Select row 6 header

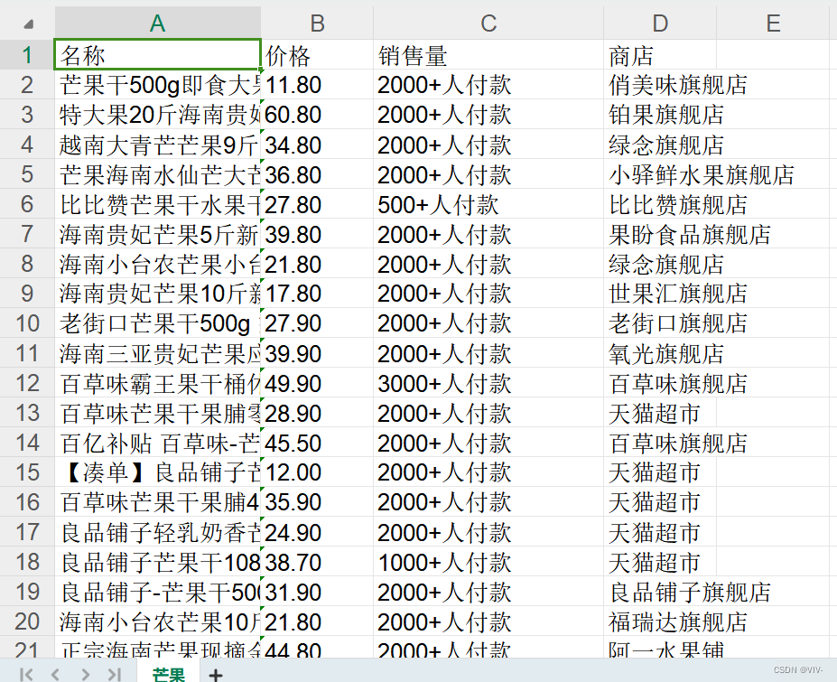point(27,204)
